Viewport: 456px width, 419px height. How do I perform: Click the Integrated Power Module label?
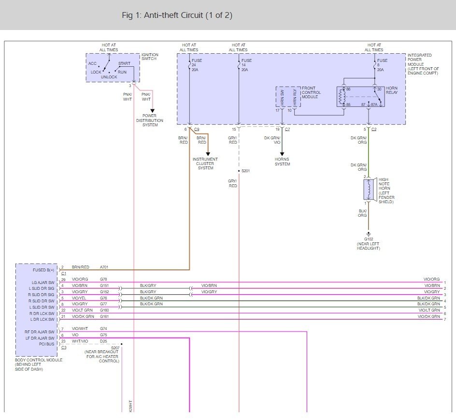pyautogui.click(x=423, y=64)
